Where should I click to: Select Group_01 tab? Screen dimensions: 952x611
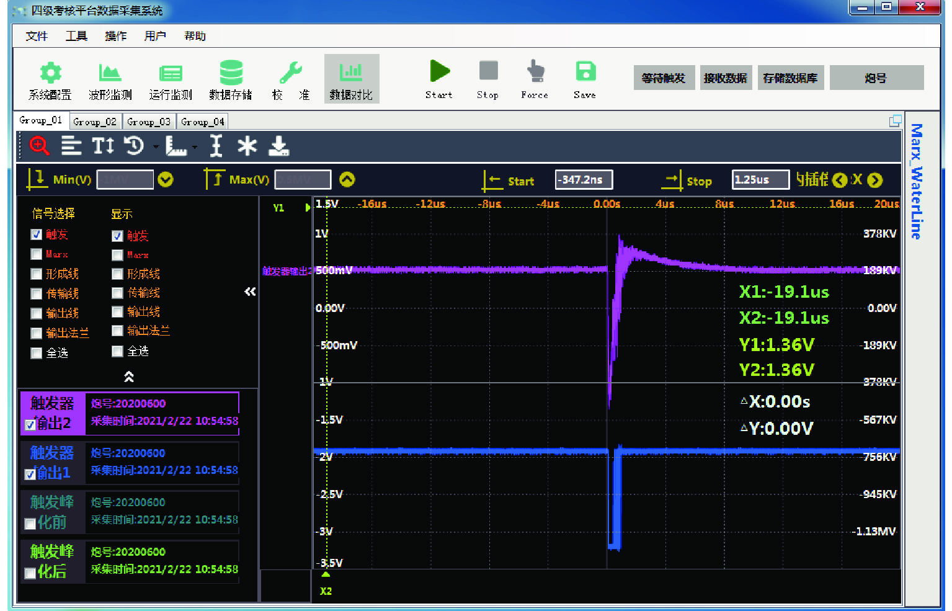pos(41,120)
